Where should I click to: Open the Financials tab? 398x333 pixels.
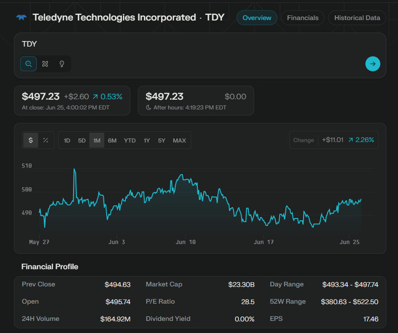tap(303, 18)
